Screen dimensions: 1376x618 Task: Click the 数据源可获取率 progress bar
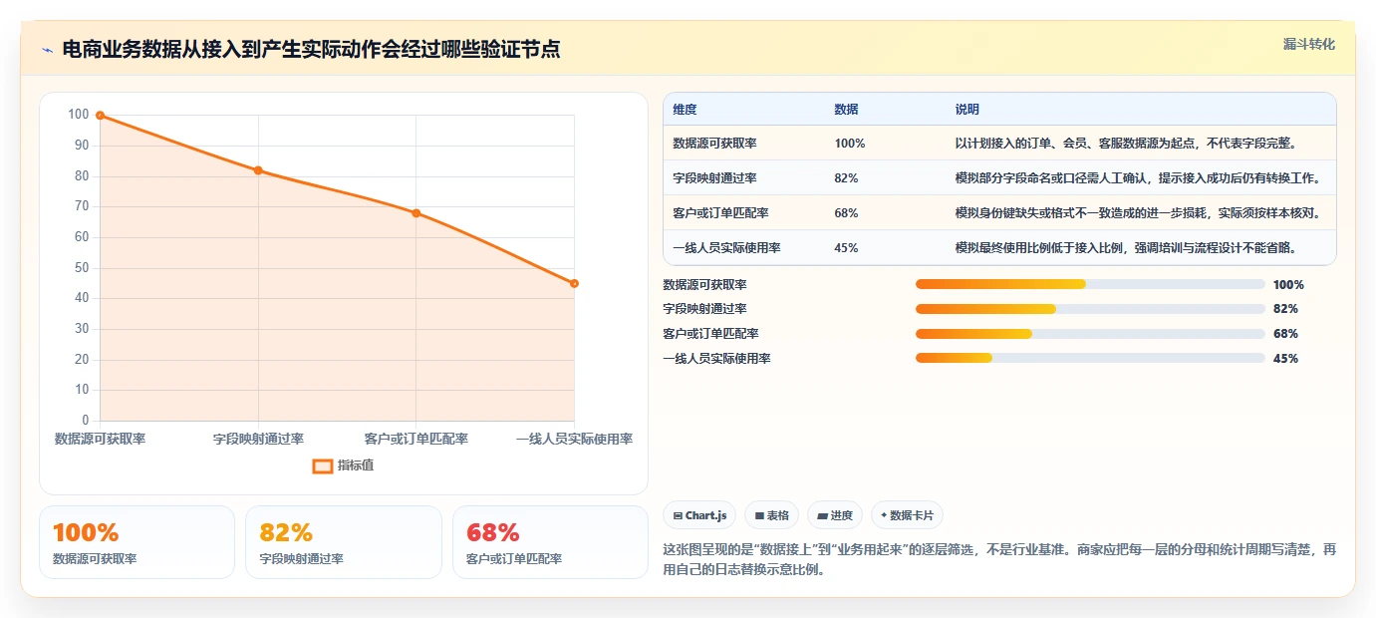1090,284
